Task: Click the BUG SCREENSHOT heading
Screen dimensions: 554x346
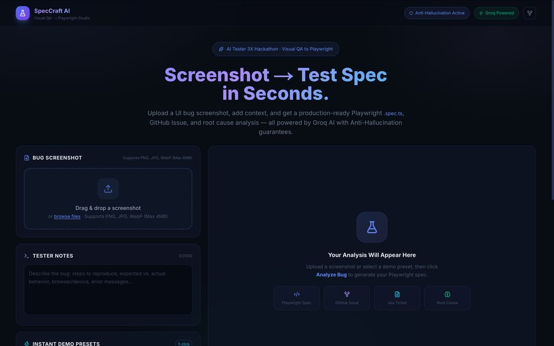Action: (x=57, y=158)
